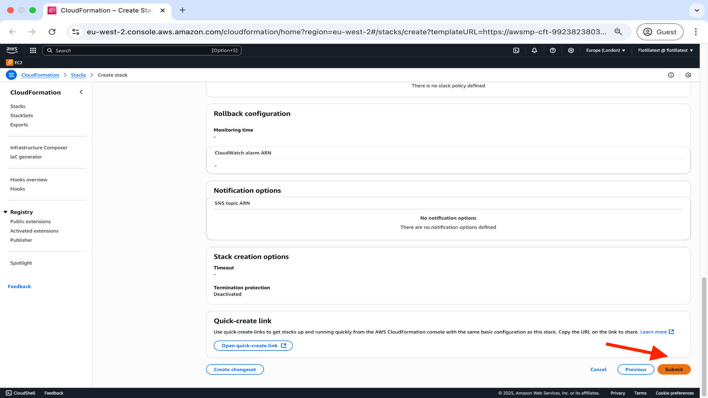Image resolution: width=708 pixels, height=398 pixels.
Task: Click the Open quick-create link button
Action: (253, 346)
